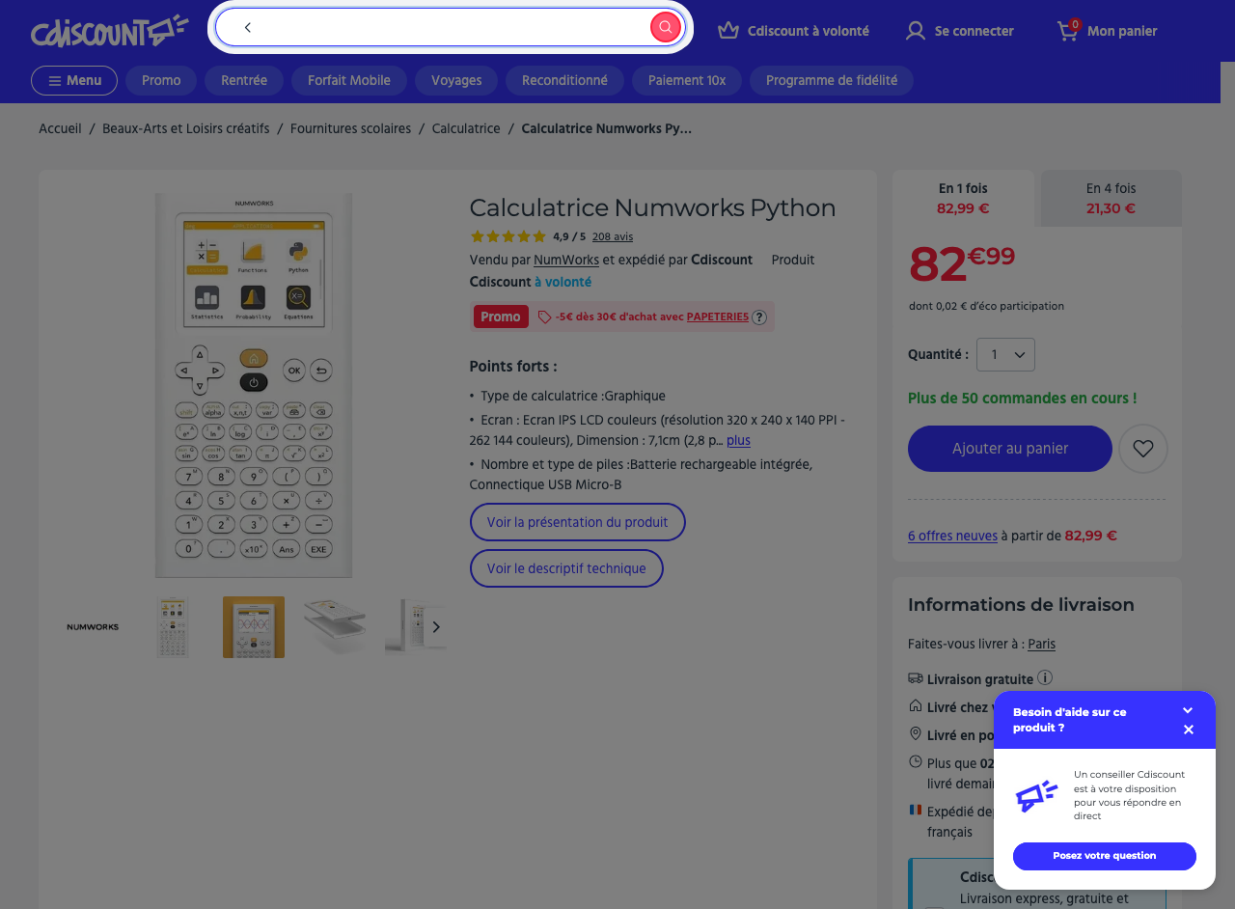Screen dimensions: 1235x909
Task: Click the search magnifier icon
Action: coord(665,27)
